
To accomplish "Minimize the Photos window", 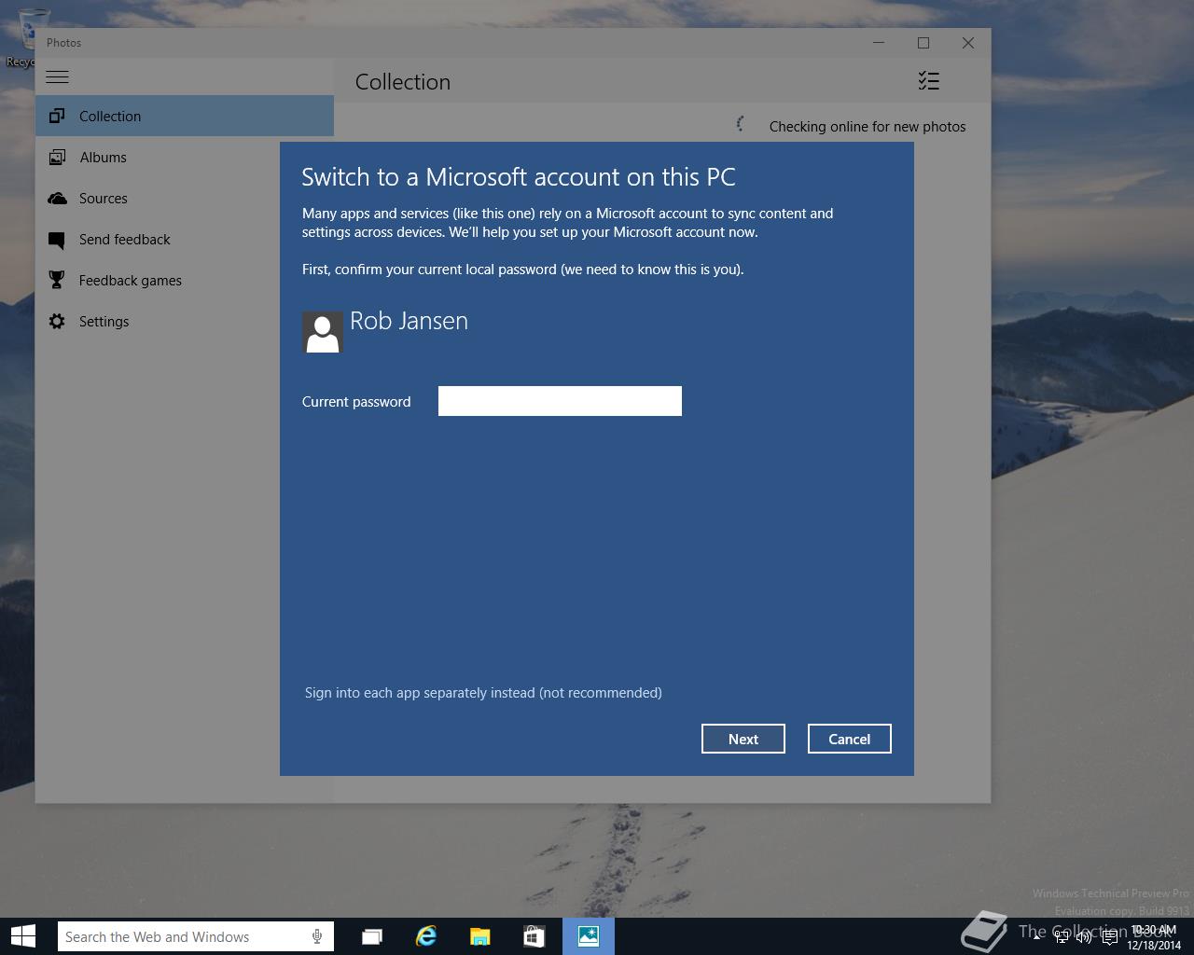I will click(x=879, y=43).
